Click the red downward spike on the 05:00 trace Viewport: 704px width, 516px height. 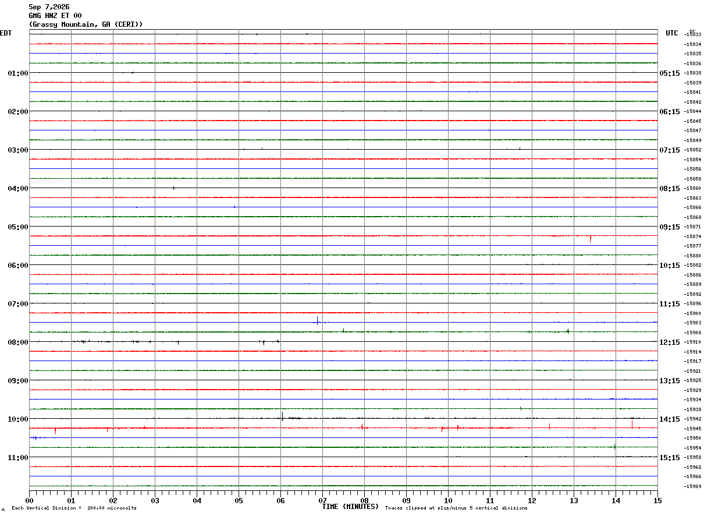[x=591, y=239]
